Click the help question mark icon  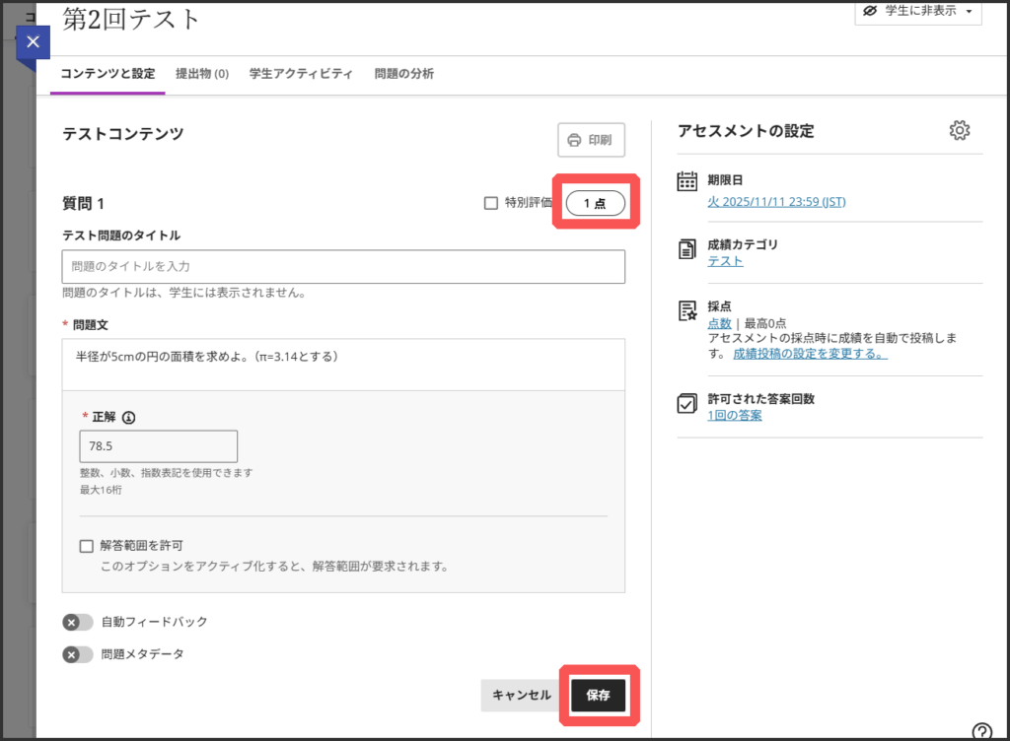point(981,731)
